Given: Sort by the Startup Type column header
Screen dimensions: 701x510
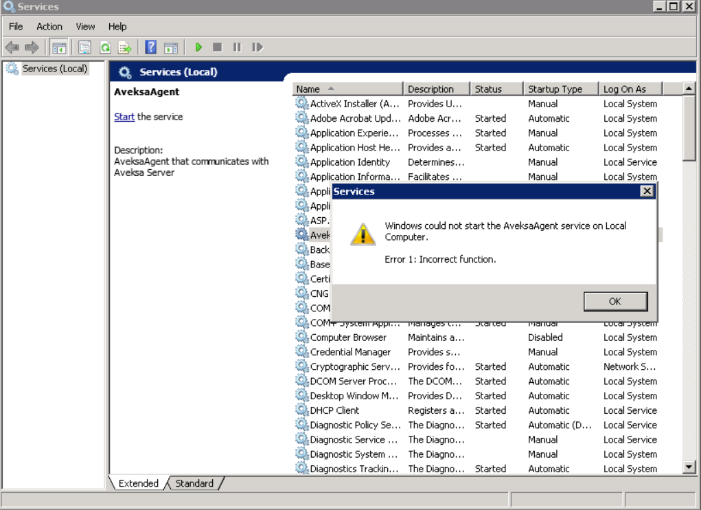Looking at the screenshot, I should point(555,89).
